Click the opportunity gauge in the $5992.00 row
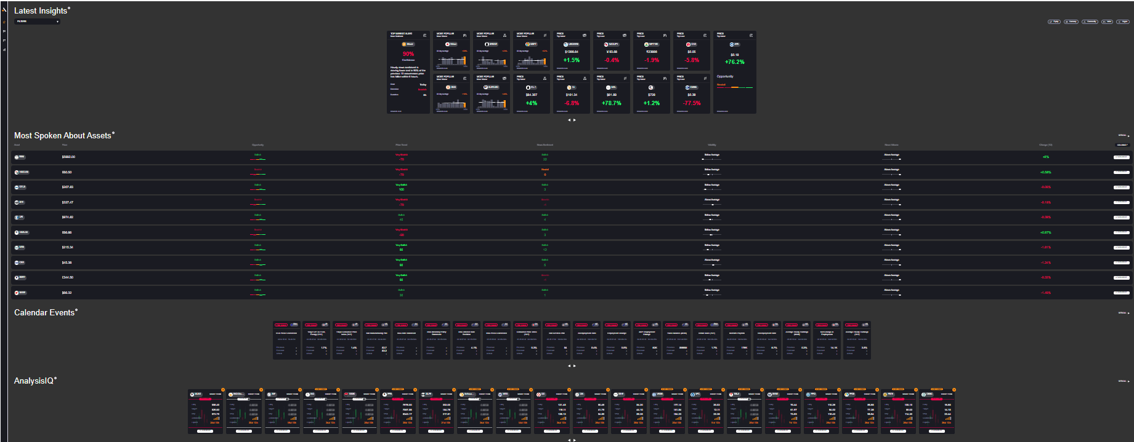Viewport: 1134px width, 442px height. point(257,159)
